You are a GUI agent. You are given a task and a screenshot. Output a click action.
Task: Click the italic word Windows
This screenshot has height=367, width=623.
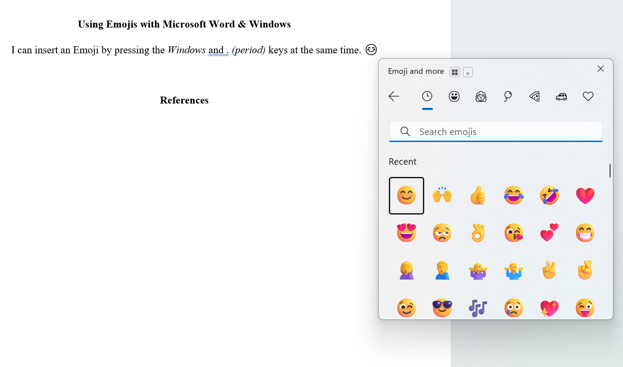point(187,50)
